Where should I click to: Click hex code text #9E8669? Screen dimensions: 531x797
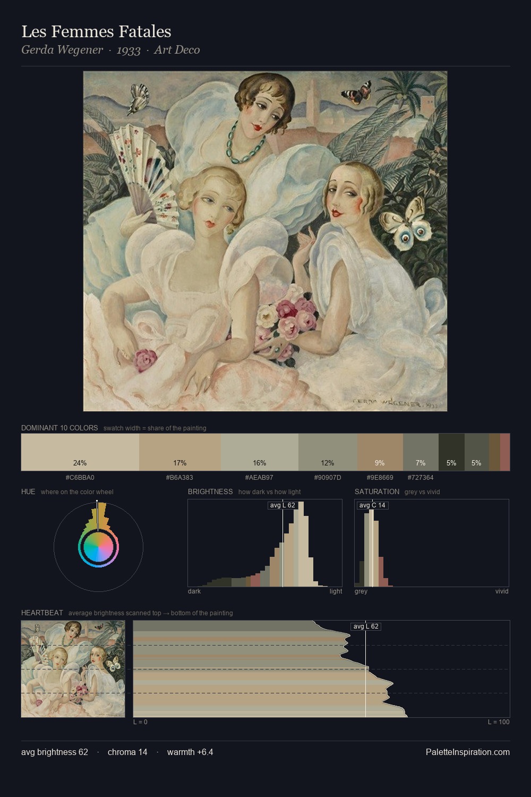(x=380, y=478)
